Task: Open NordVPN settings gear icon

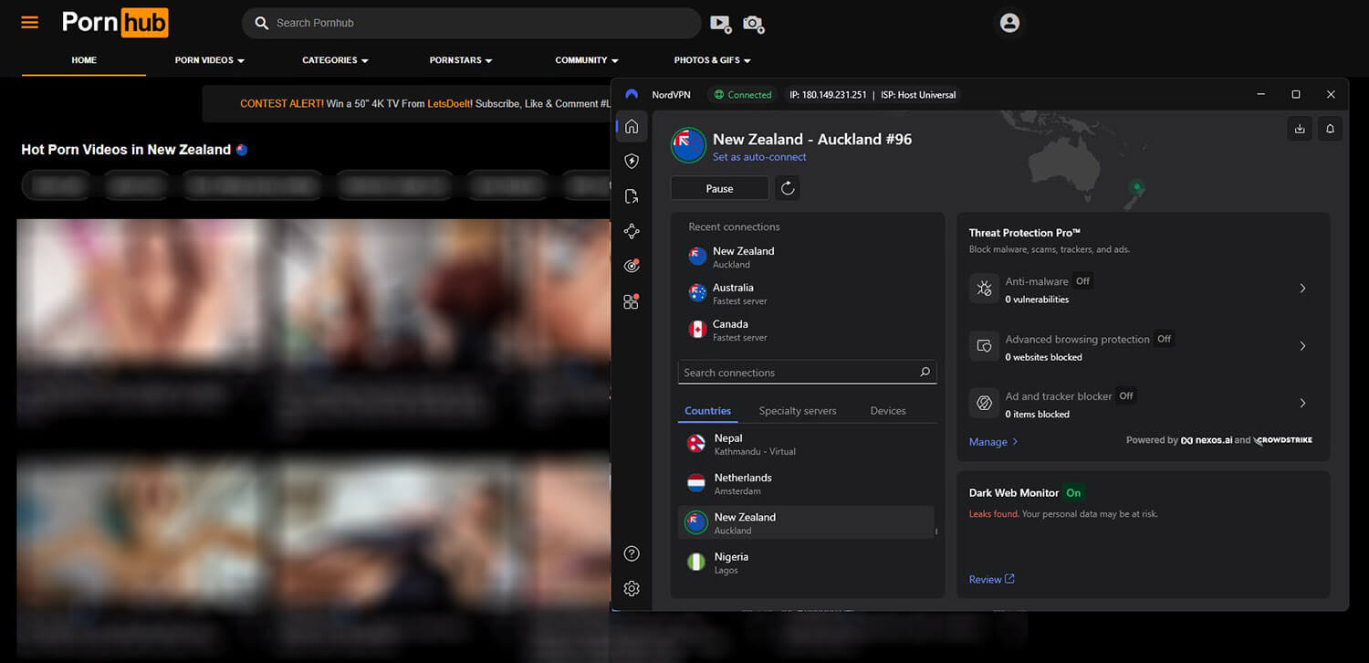Action: coord(632,588)
